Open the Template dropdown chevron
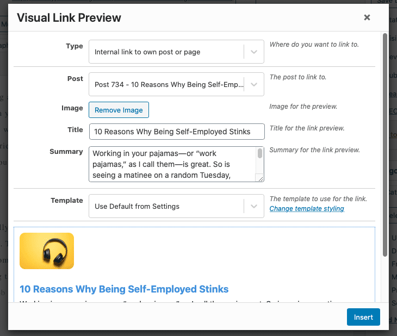 point(254,206)
